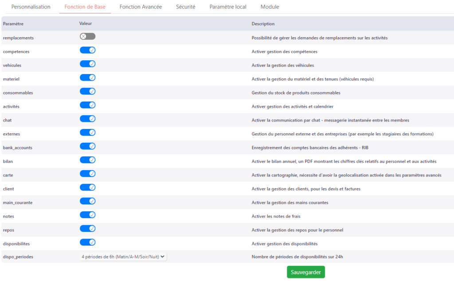Open the dispo_periodes dropdown
Image resolution: width=454 pixels, height=281 pixels.
click(x=123, y=257)
